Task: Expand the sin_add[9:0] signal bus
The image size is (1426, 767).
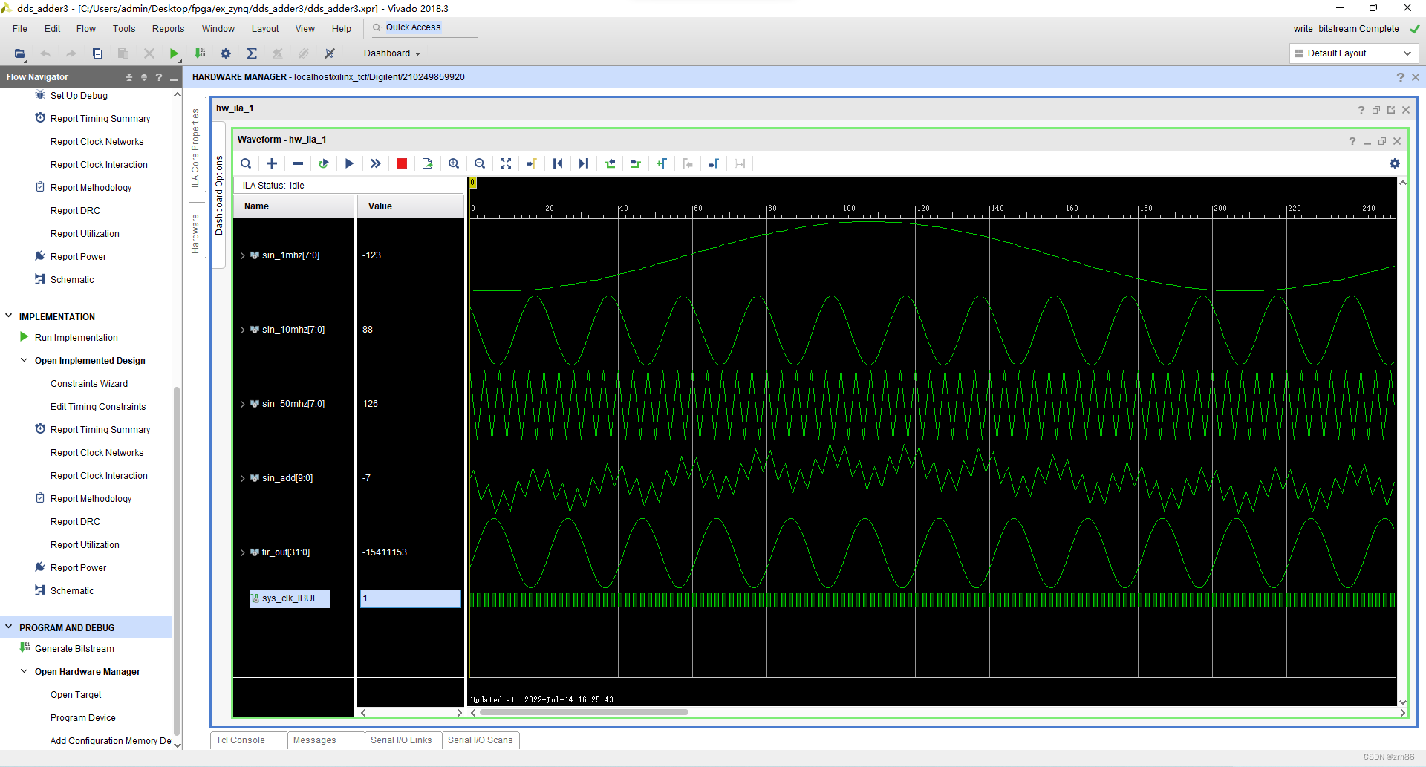Action: (x=243, y=478)
